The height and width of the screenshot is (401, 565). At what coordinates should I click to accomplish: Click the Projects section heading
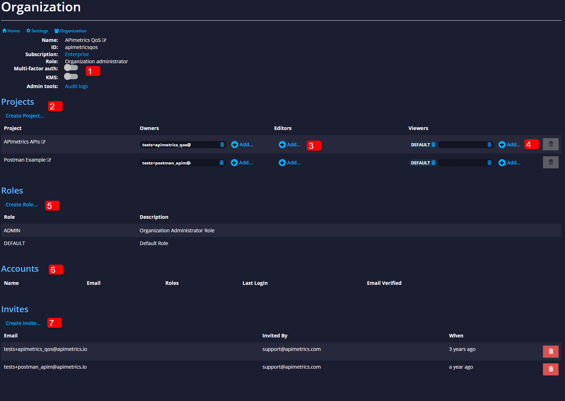18,102
